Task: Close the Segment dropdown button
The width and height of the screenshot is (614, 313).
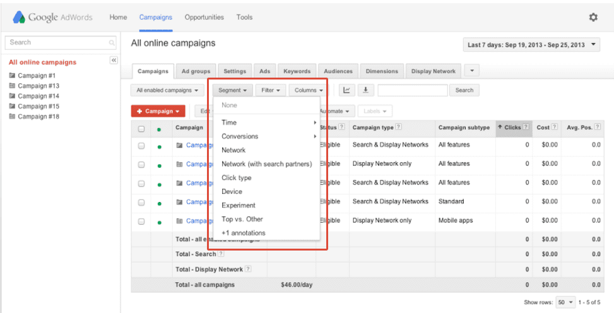Action: click(x=233, y=90)
